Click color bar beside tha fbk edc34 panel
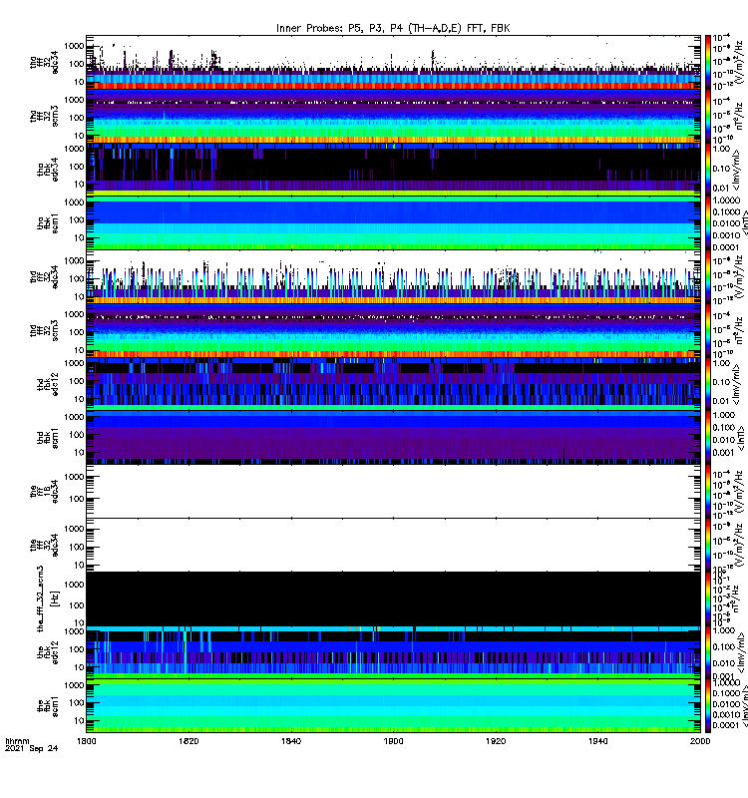 coord(708,170)
